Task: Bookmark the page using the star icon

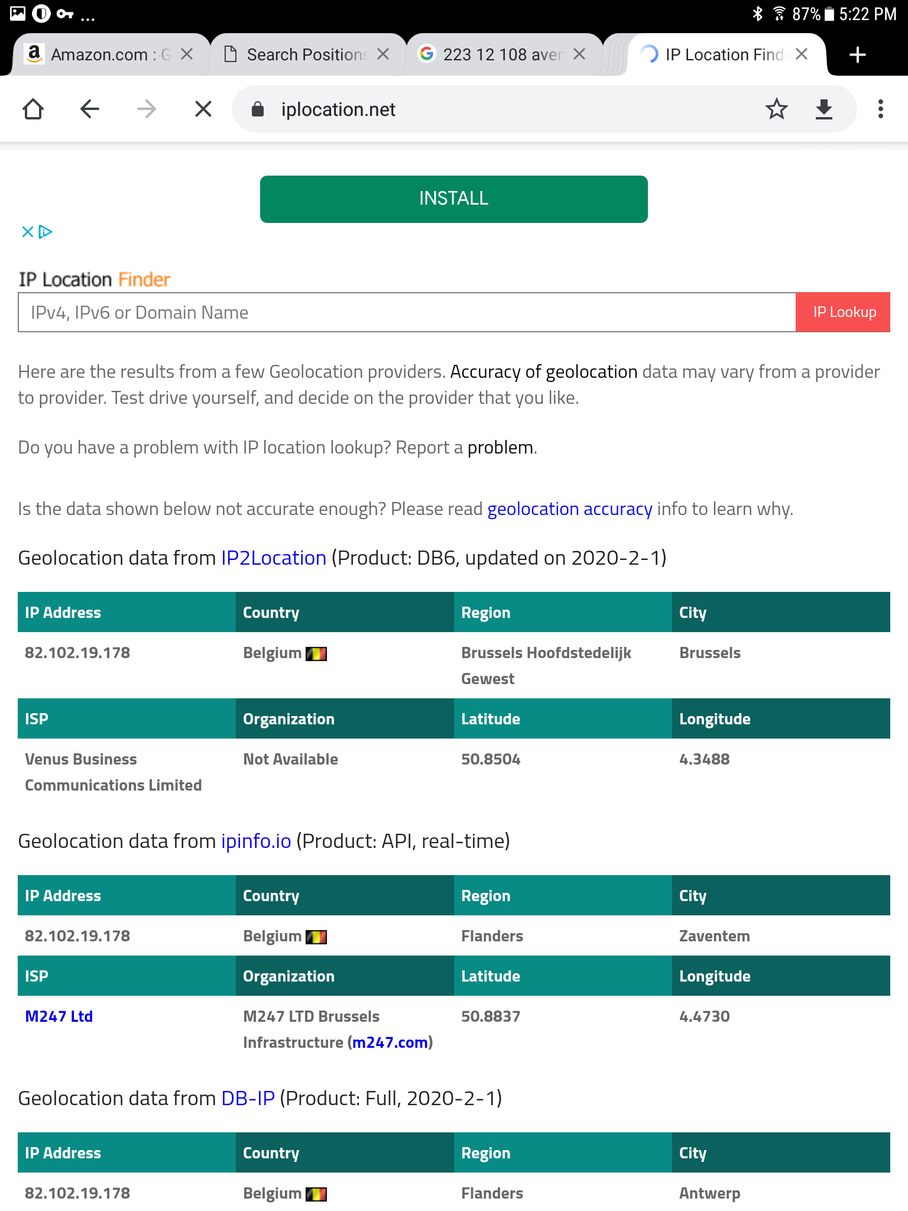Action: coord(777,109)
